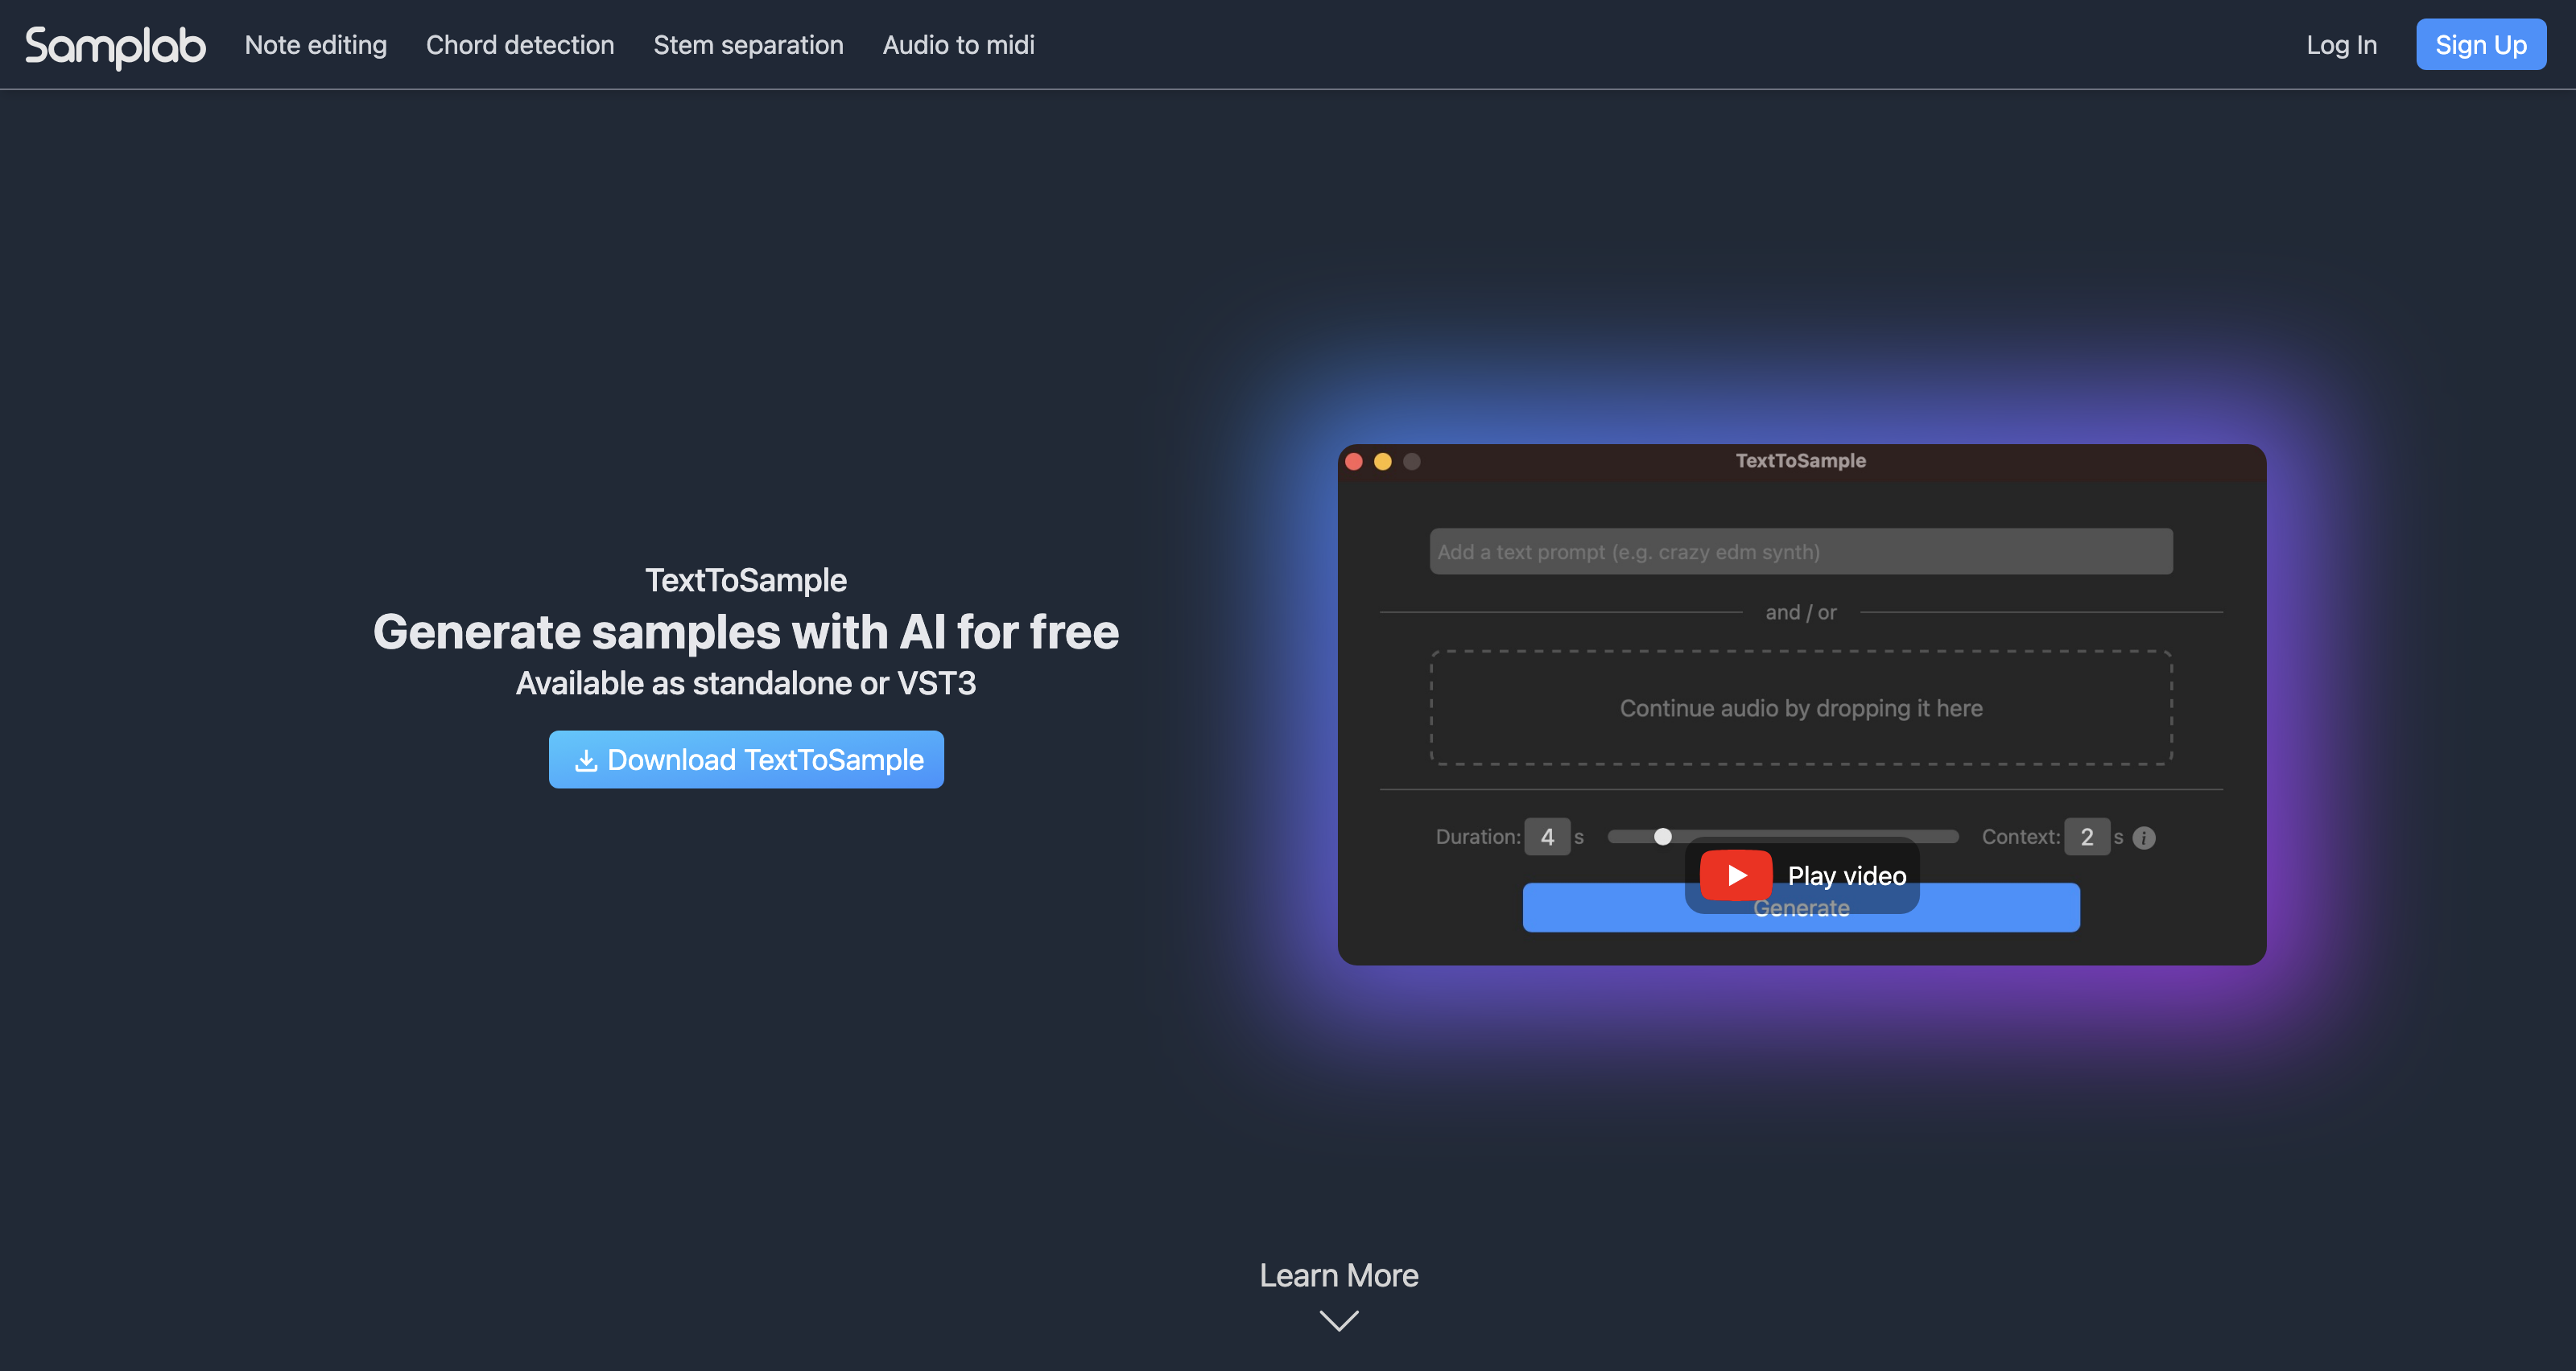Open Stem separation in the navbar
The image size is (2576, 1371).
[748, 45]
